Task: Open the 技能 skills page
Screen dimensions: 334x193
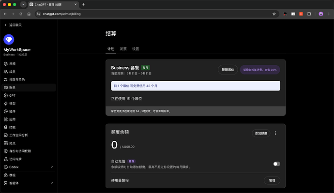Action: point(29,127)
